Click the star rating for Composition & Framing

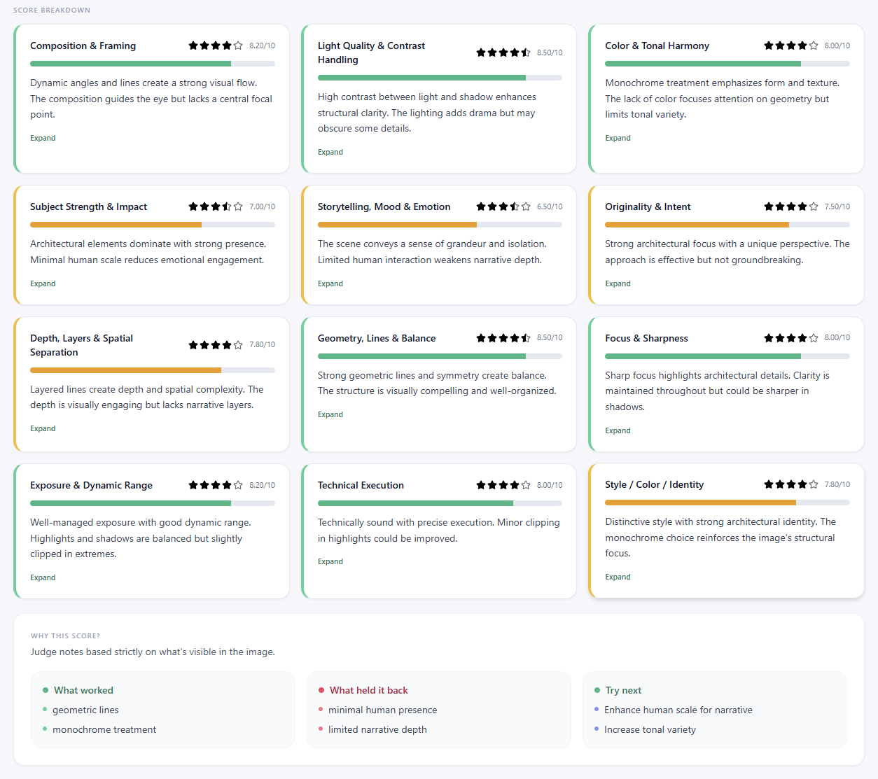pyautogui.click(x=216, y=45)
